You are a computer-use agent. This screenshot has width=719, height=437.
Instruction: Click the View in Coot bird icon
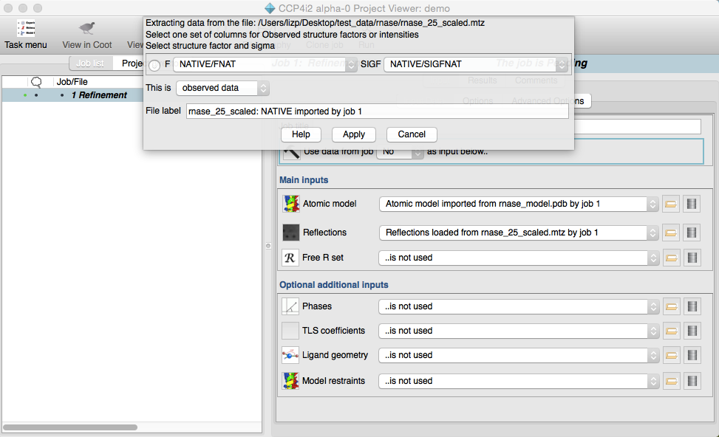[87, 29]
